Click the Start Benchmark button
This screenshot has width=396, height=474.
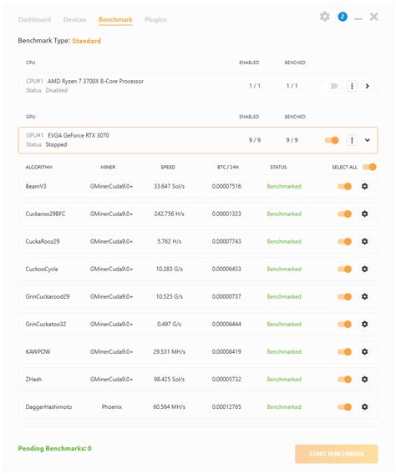[x=337, y=454]
